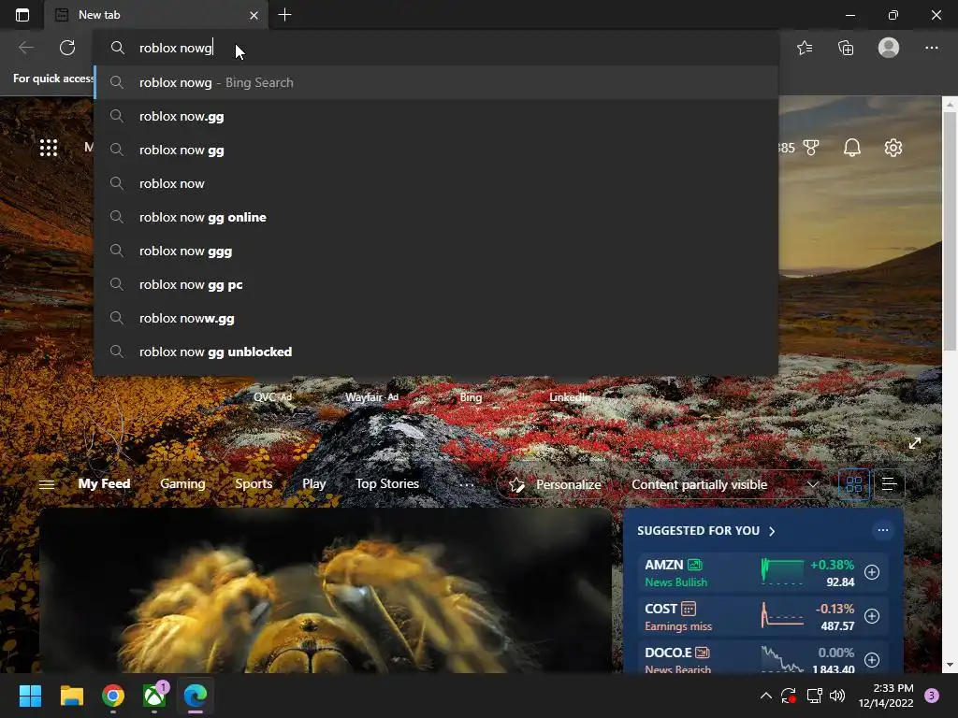
Task: Open Edge Settings and more menu
Action: tap(931, 48)
